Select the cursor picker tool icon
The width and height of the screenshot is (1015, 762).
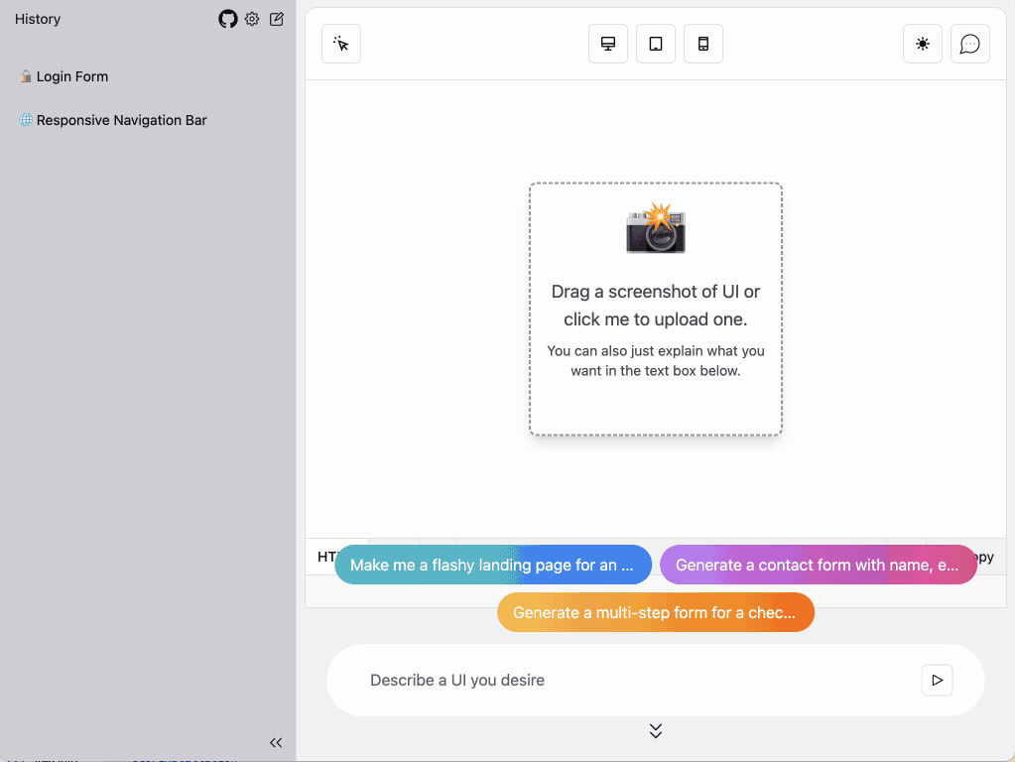click(x=340, y=43)
